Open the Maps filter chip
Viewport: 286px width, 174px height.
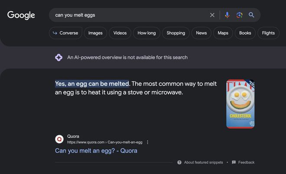click(x=223, y=33)
